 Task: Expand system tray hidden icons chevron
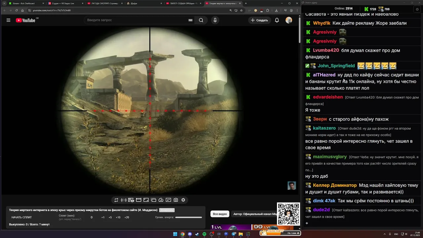coord(385,234)
